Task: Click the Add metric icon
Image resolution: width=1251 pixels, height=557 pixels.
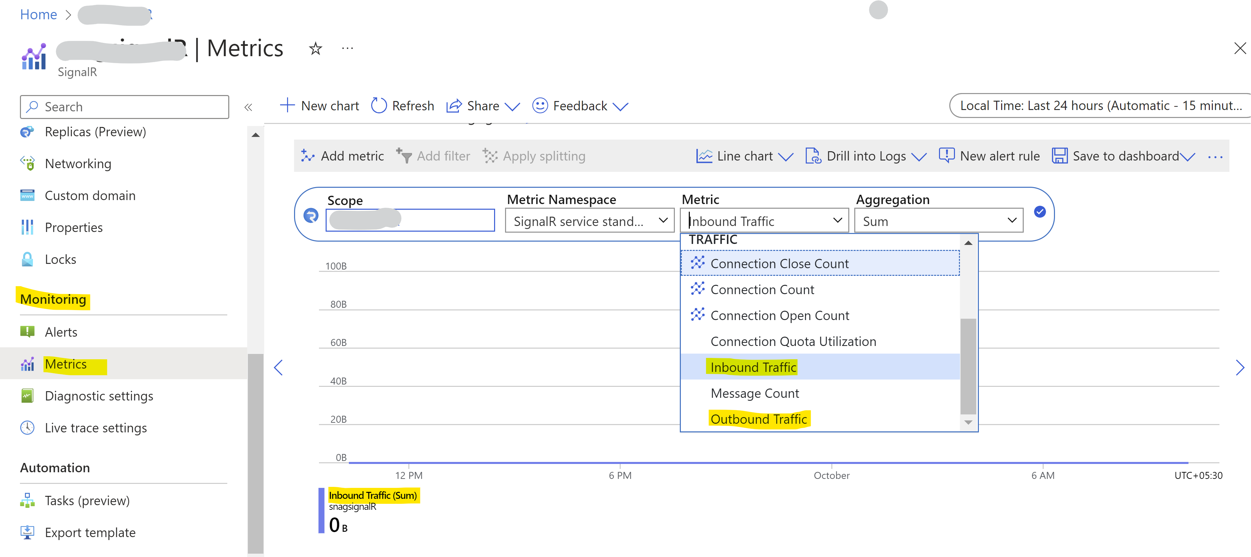Action: coord(308,156)
